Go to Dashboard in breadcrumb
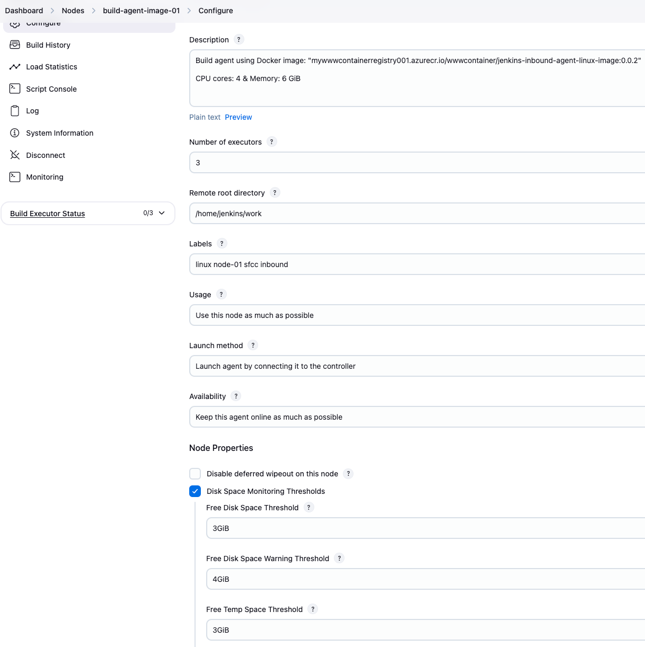645x647 pixels. point(24,11)
